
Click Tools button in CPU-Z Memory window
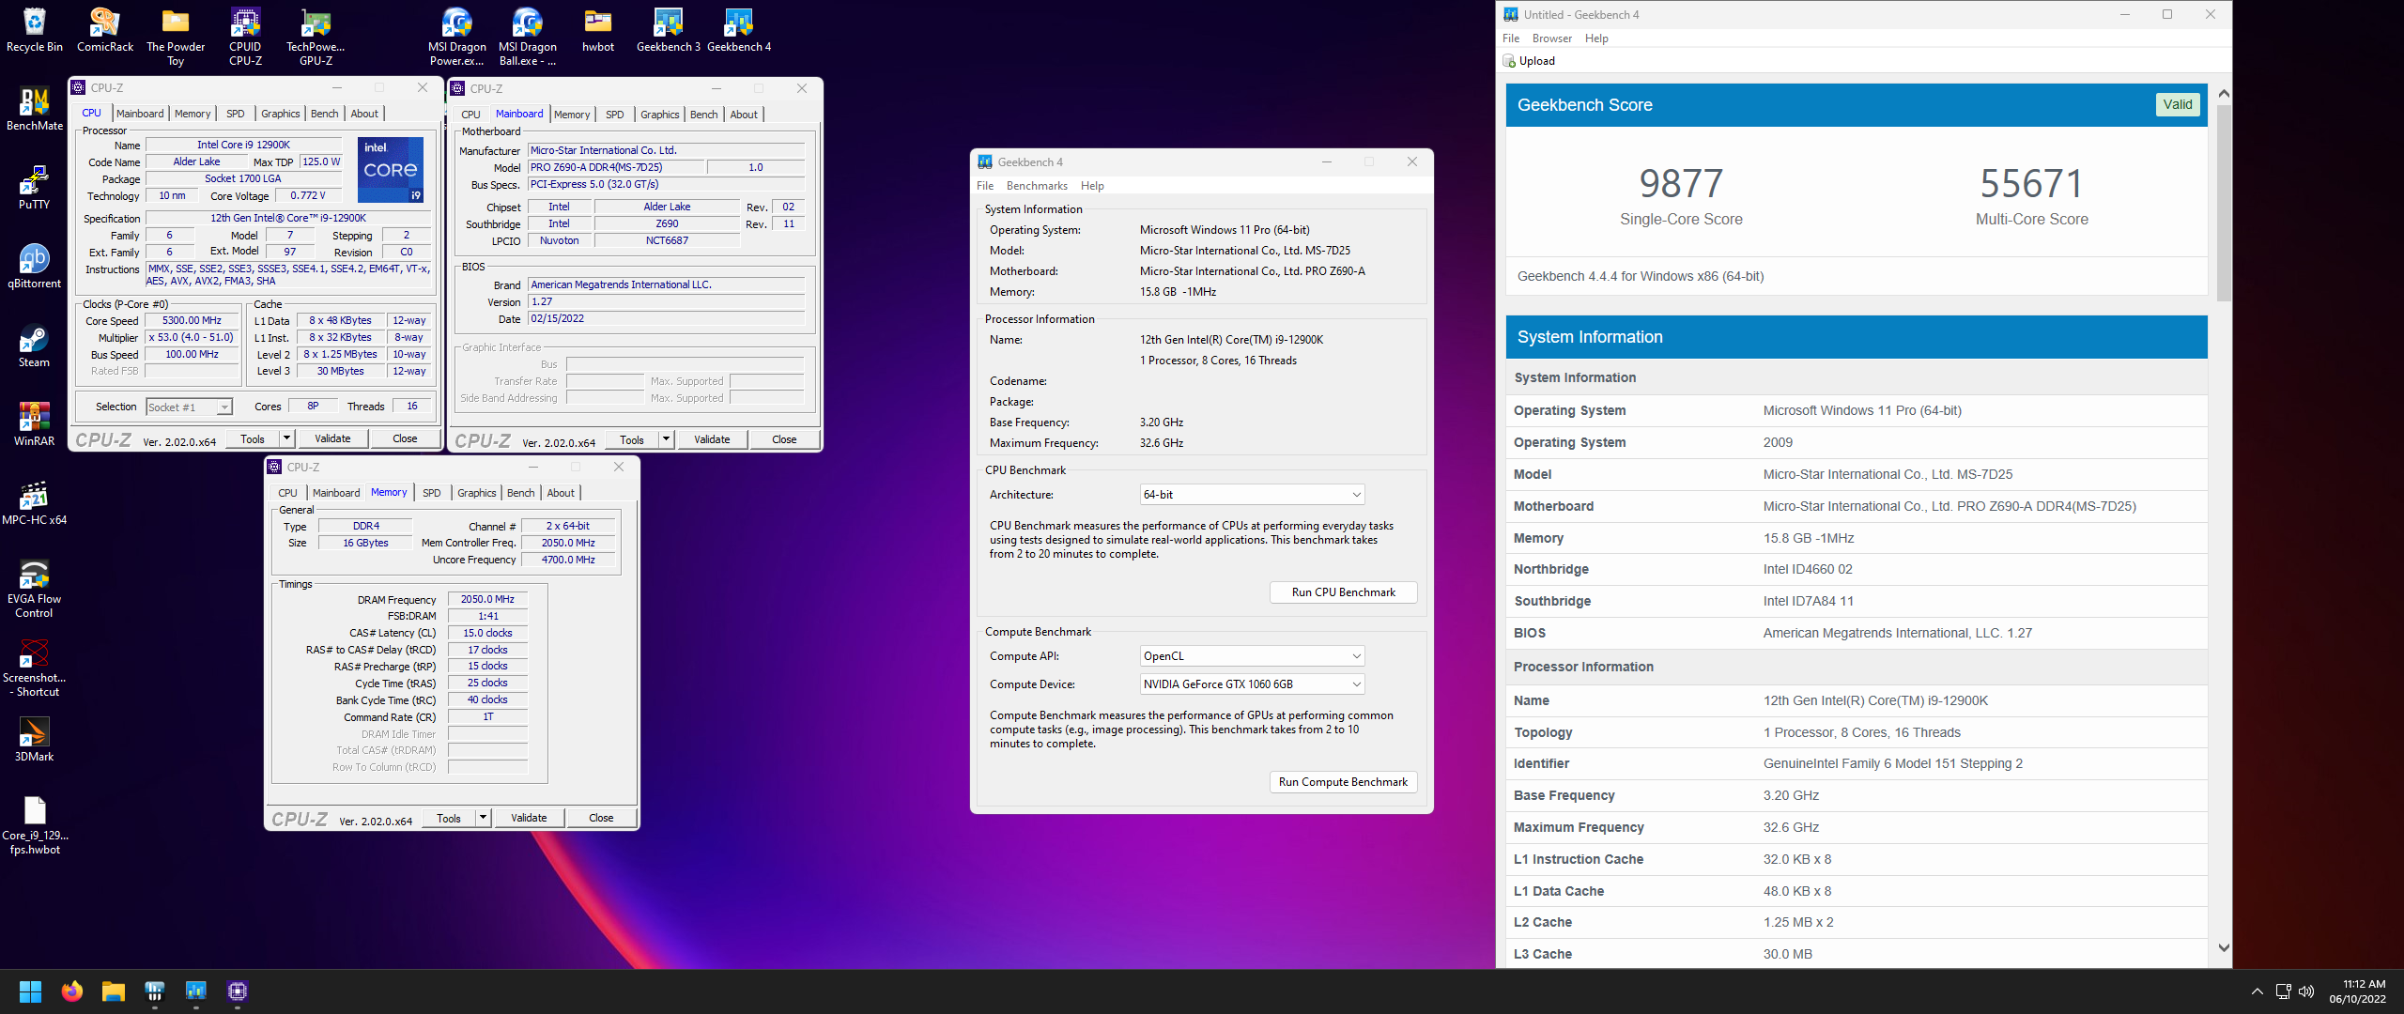pos(449,818)
